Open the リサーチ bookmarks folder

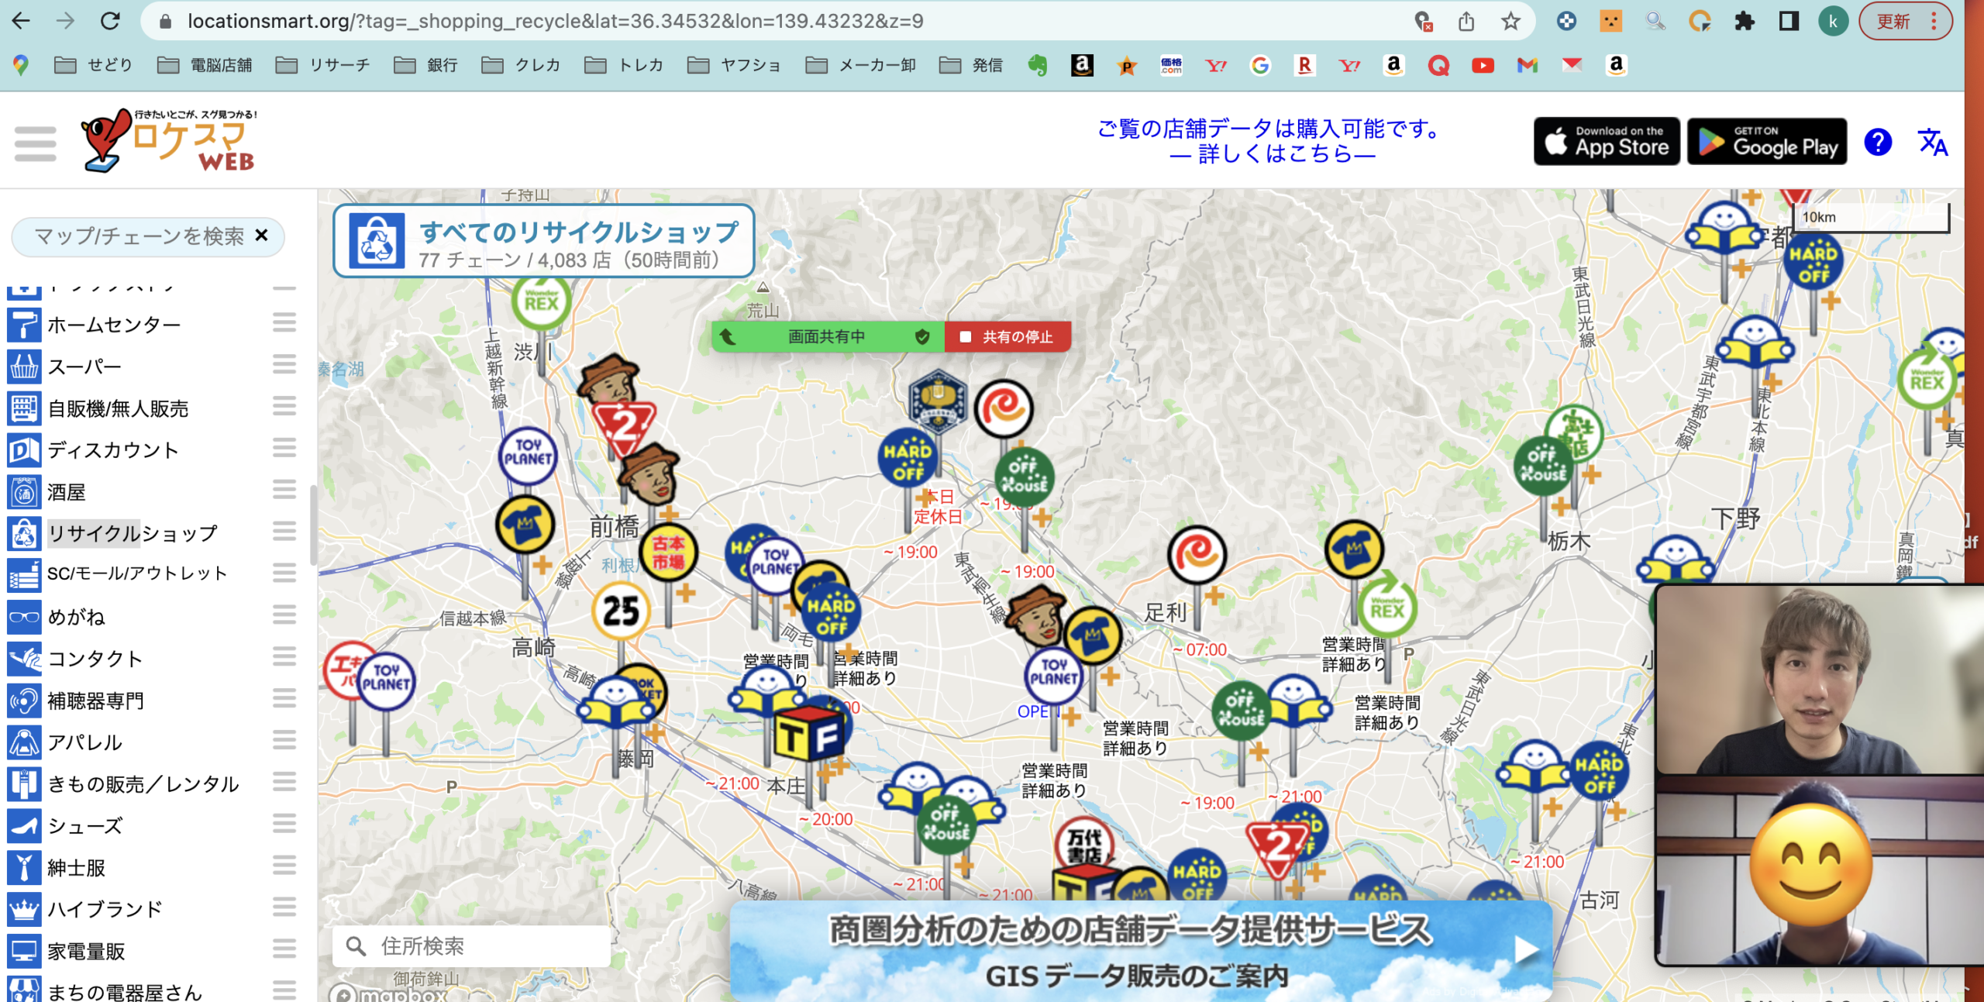coord(323,65)
